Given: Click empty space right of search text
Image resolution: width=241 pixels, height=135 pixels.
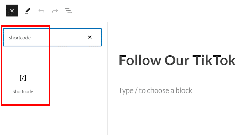Looking at the screenshot, I should 59,37.
